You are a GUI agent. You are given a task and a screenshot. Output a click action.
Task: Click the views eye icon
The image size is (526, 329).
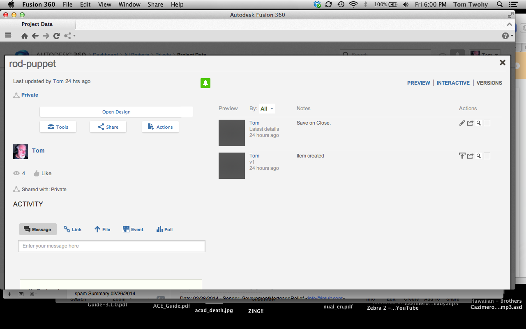[16, 173]
